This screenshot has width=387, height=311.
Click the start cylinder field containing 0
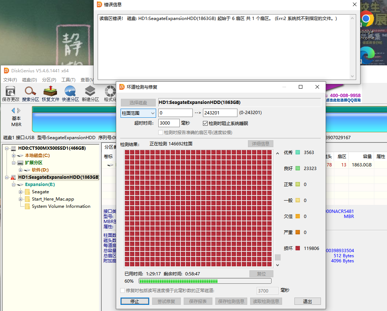pos(175,113)
